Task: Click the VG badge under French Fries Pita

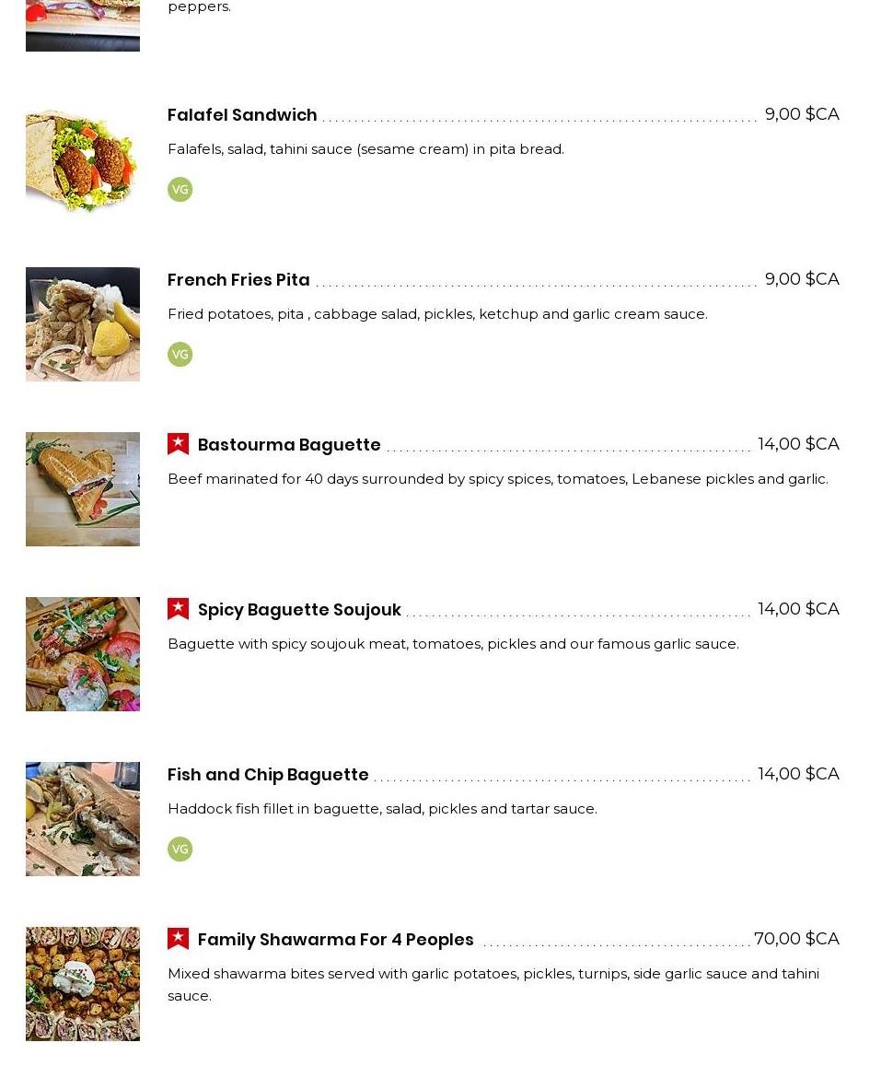Action: (180, 354)
